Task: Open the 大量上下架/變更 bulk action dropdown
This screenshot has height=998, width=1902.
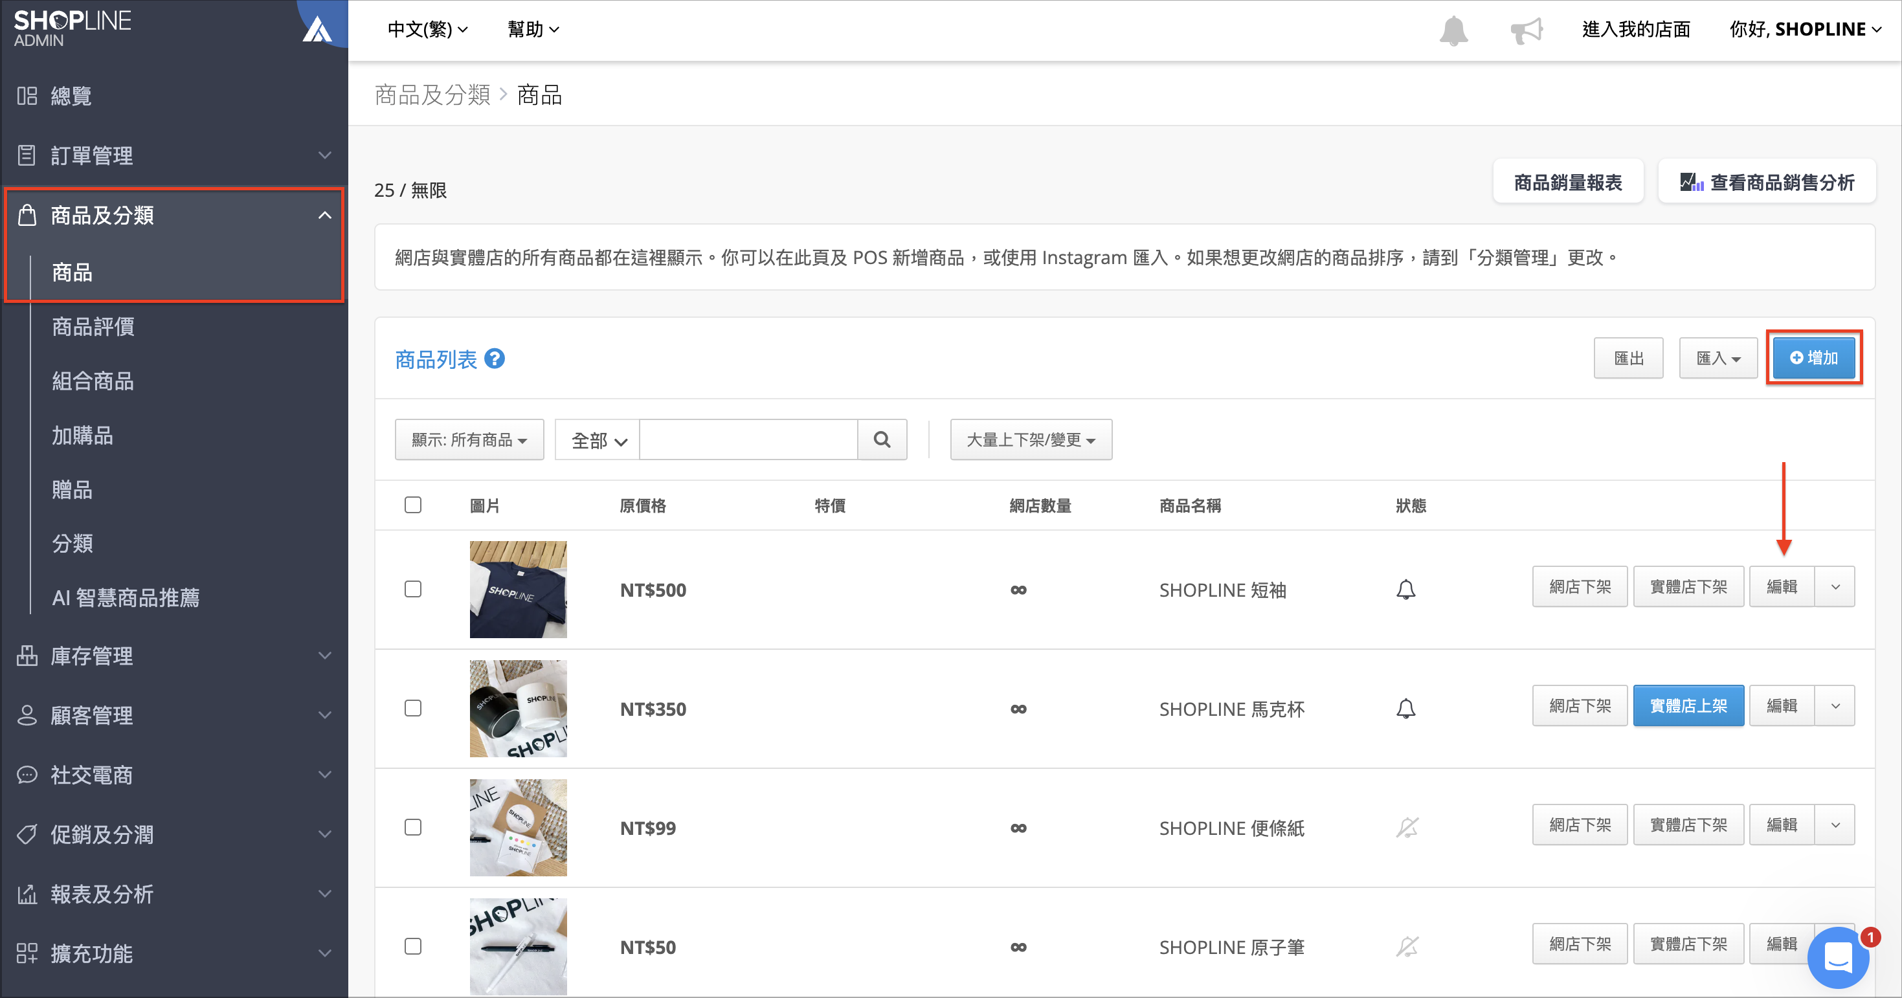Action: (x=1031, y=439)
